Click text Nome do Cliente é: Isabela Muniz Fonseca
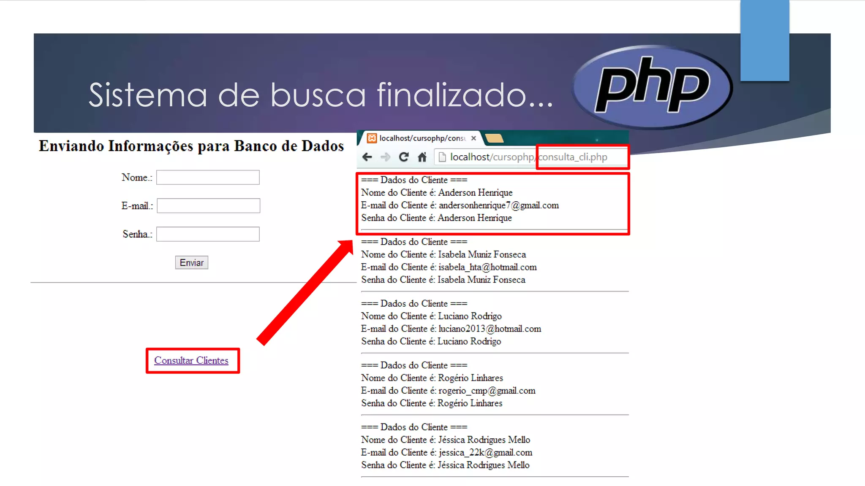This screenshot has height=486, width=865. pyautogui.click(x=443, y=254)
